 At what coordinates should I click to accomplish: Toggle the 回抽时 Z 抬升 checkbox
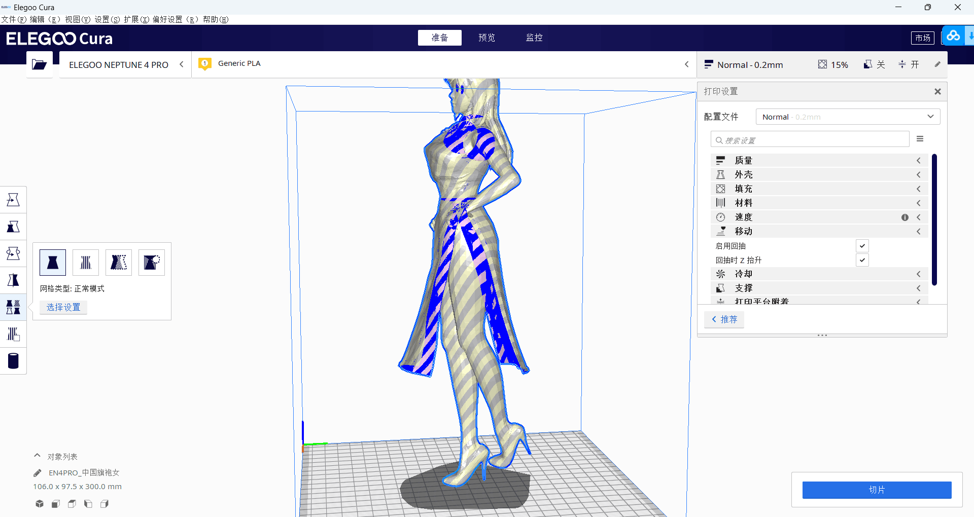[862, 260]
